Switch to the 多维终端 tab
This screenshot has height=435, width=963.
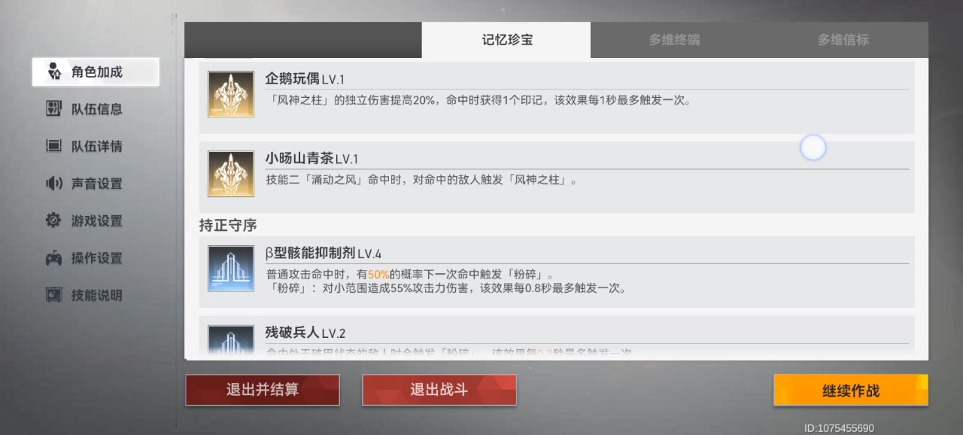coord(675,40)
